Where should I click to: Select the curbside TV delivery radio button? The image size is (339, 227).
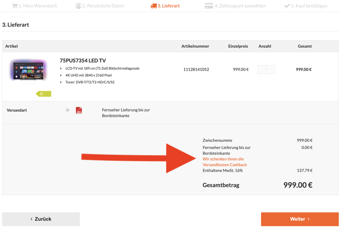point(68,110)
